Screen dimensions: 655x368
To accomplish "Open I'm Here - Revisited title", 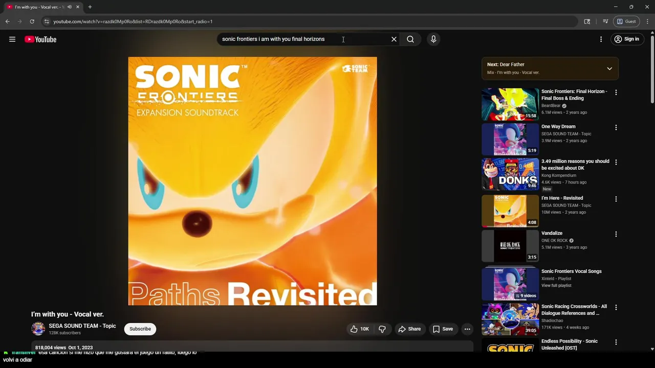I will coord(562,198).
